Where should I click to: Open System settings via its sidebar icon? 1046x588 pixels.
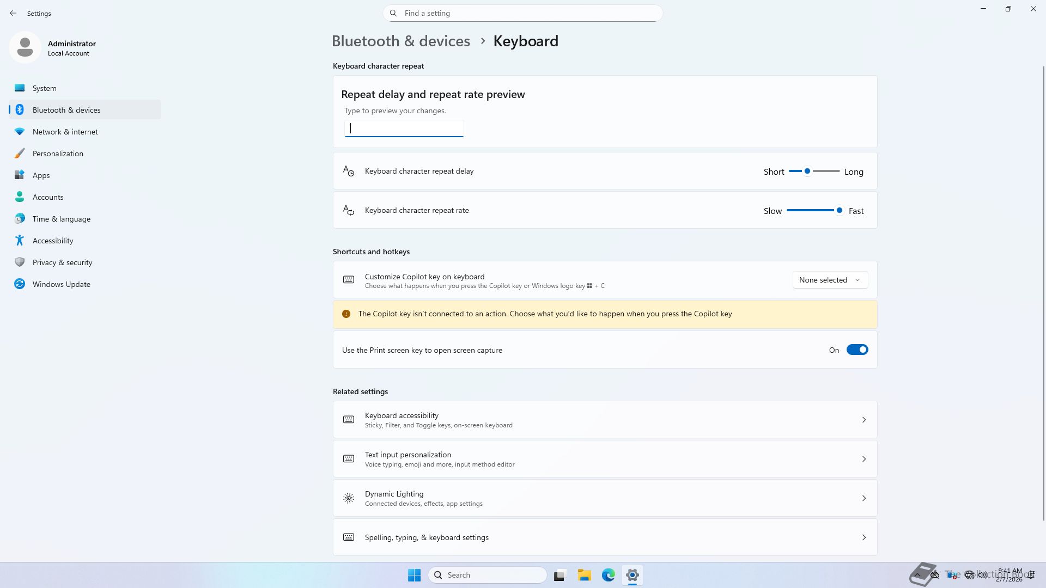coord(20,88)
